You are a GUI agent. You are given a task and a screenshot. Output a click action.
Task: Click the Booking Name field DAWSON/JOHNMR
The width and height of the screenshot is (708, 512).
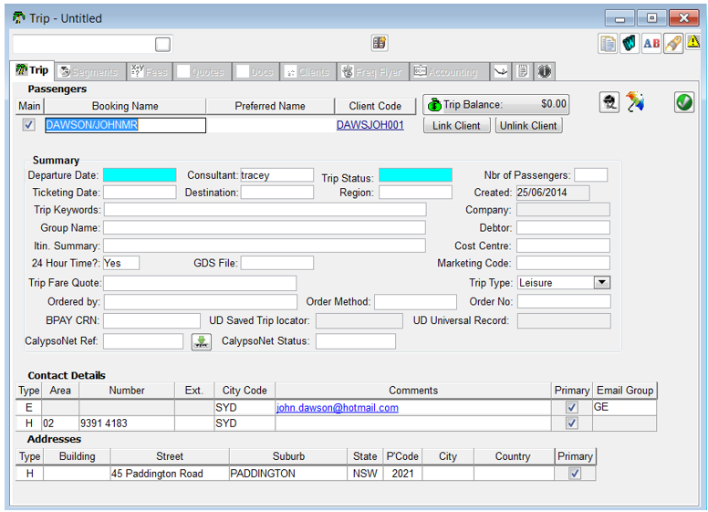coord(125,125)
